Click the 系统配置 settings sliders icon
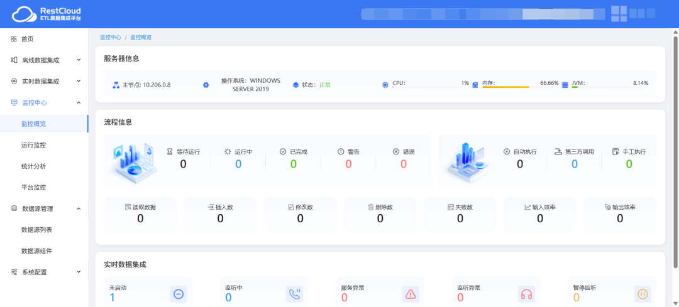 pos(14,272)
